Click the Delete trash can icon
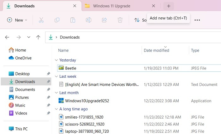Viewport: 221px width, 134px height. click(x=120, y=20)
